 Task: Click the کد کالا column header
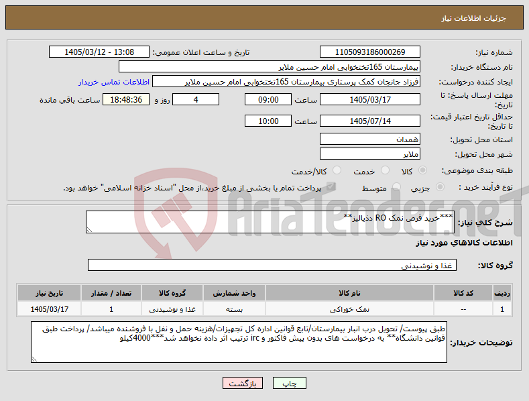click(463, 292)
